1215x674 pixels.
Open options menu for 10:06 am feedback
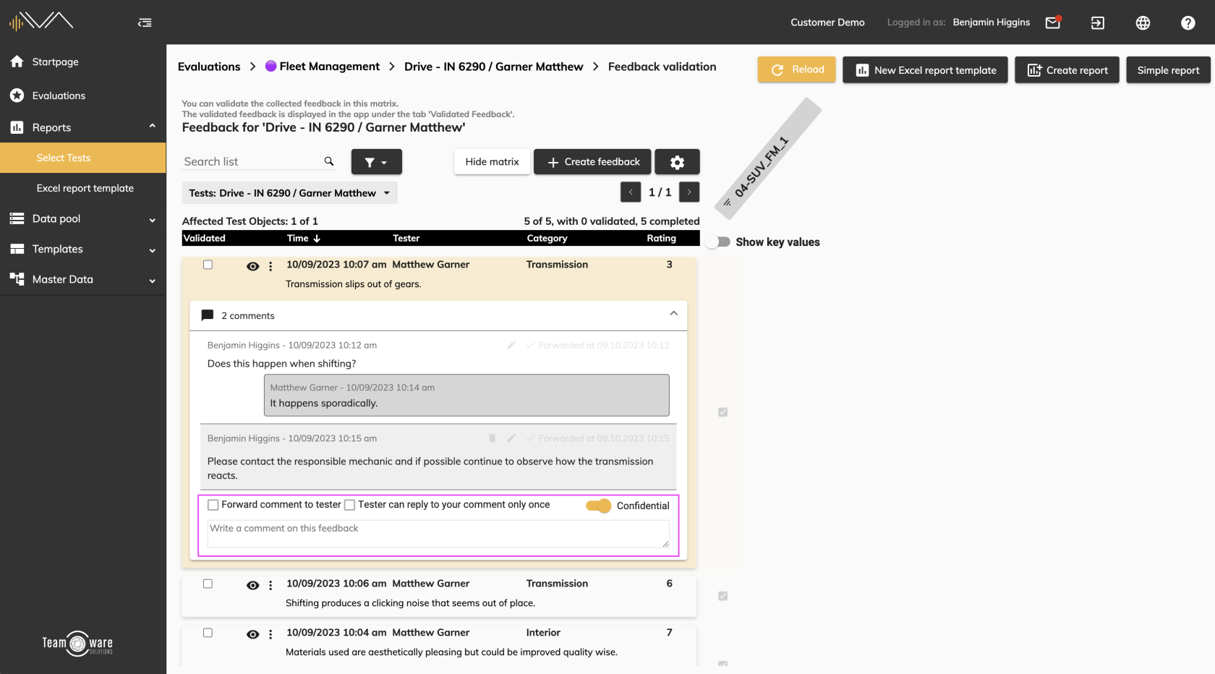click(x=270, y=585)
